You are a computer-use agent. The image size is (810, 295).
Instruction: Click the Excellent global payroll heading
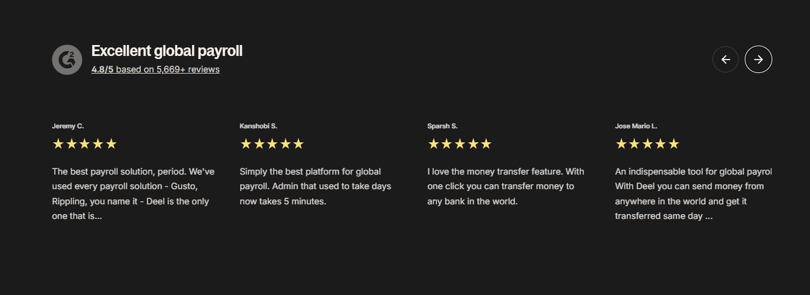167,51
